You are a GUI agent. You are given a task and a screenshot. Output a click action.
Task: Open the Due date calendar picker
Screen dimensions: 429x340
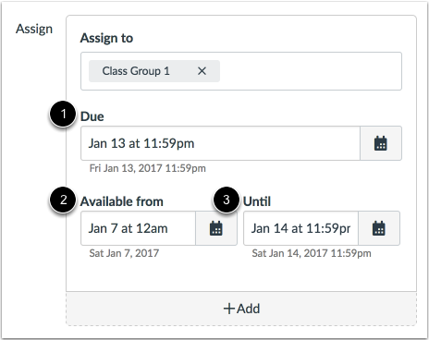(381, 143)
